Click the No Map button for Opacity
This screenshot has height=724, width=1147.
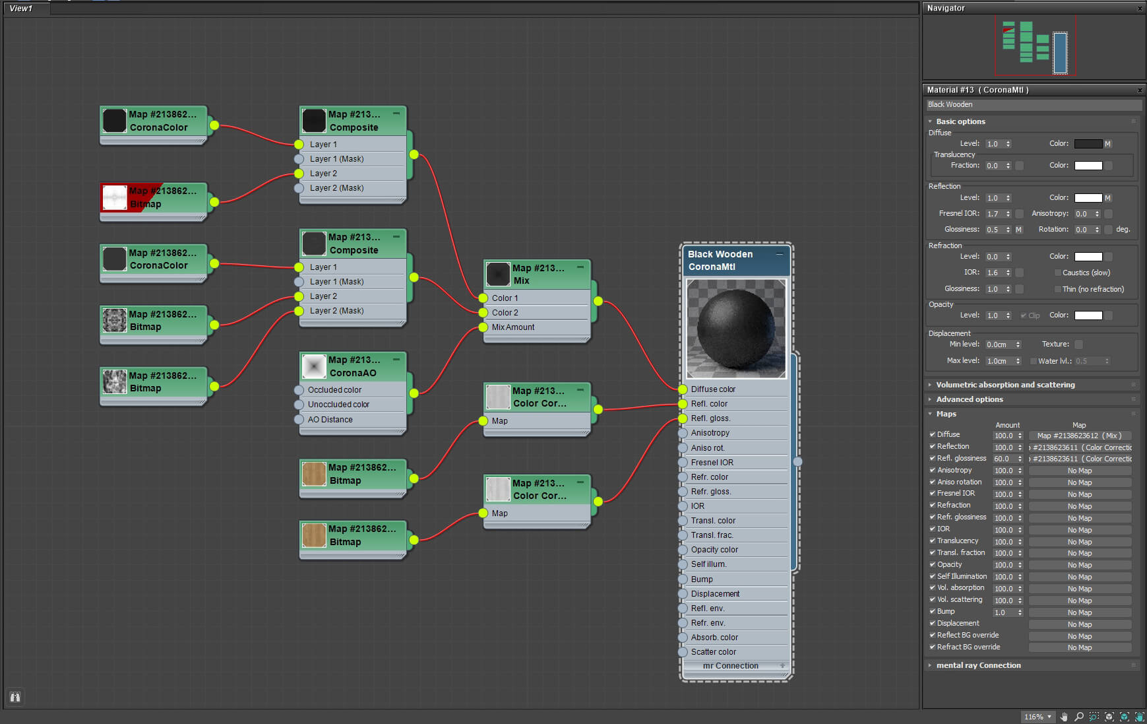click(x=1080, y=565)
